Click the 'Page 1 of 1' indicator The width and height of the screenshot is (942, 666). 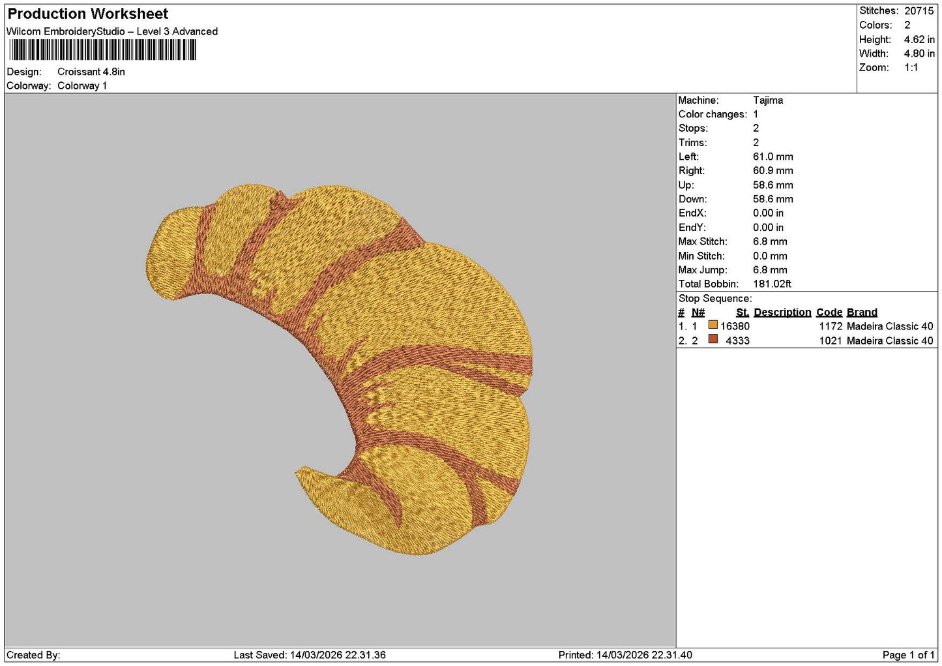click(908, 655)
